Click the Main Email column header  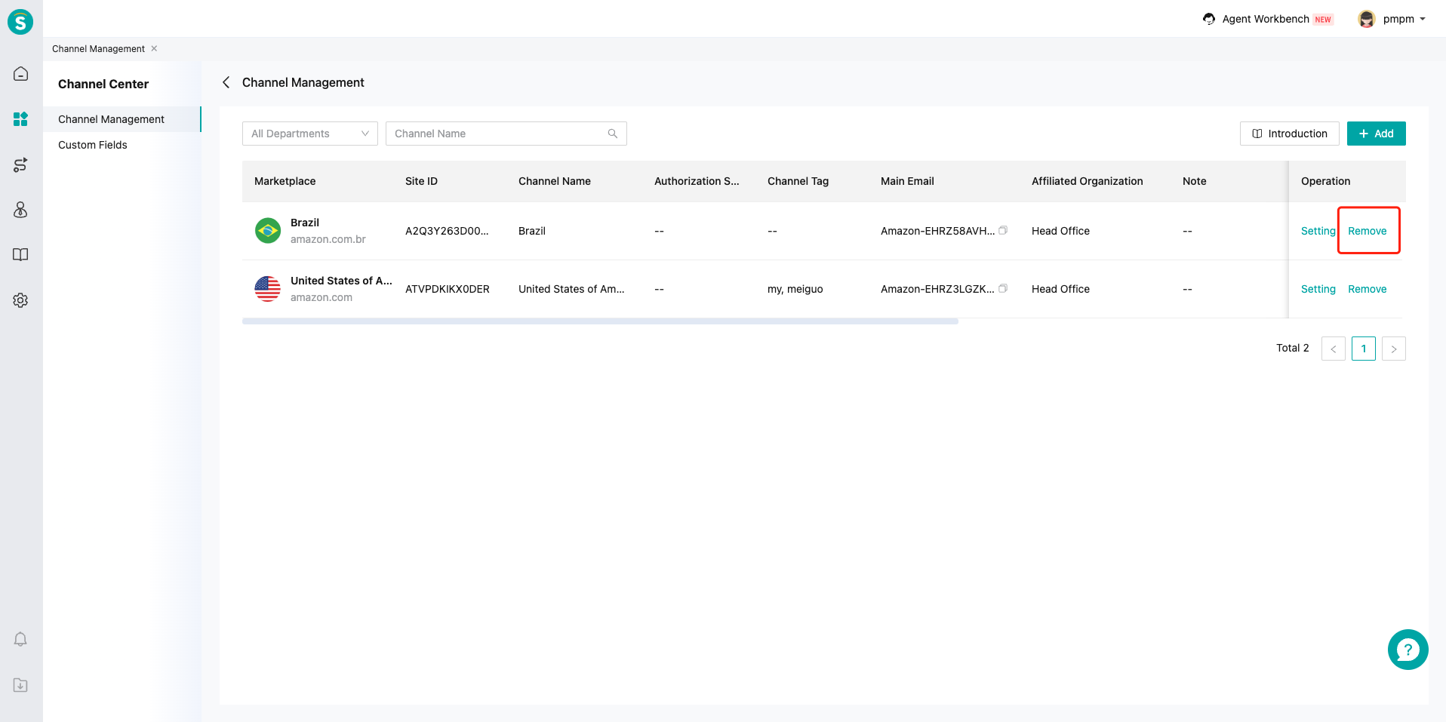[907, 181]
